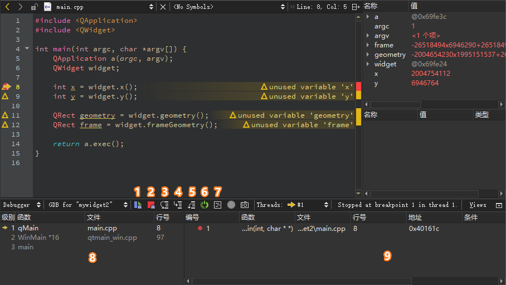Viewport: 506px width, 285px height.
Task: Go back with the left navigation arrow
Action: point(8,7)
